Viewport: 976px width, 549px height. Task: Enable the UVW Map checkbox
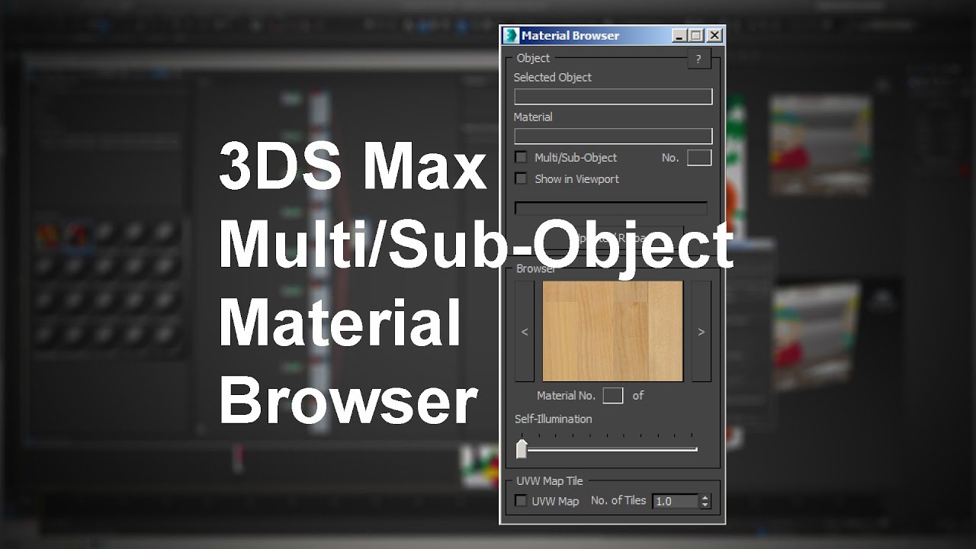pyautogui.click(x=521, y=501)
